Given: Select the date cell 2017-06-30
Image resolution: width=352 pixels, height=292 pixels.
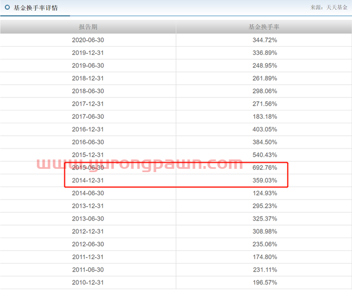Looking at the screenshot, I should coord(88,117).
